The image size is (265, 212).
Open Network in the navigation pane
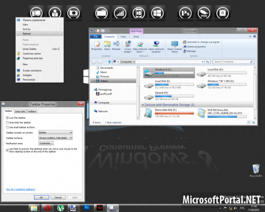[x=101, y=111]
